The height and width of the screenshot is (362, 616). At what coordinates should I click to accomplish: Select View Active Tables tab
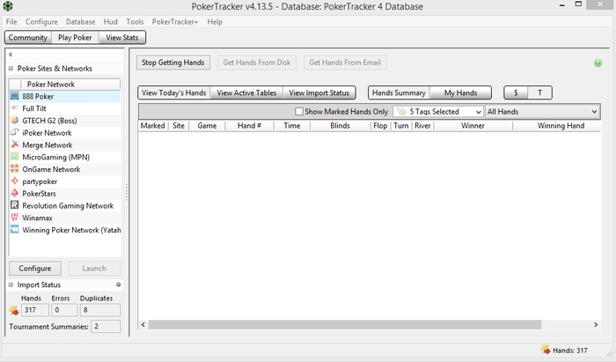[246, 92]
